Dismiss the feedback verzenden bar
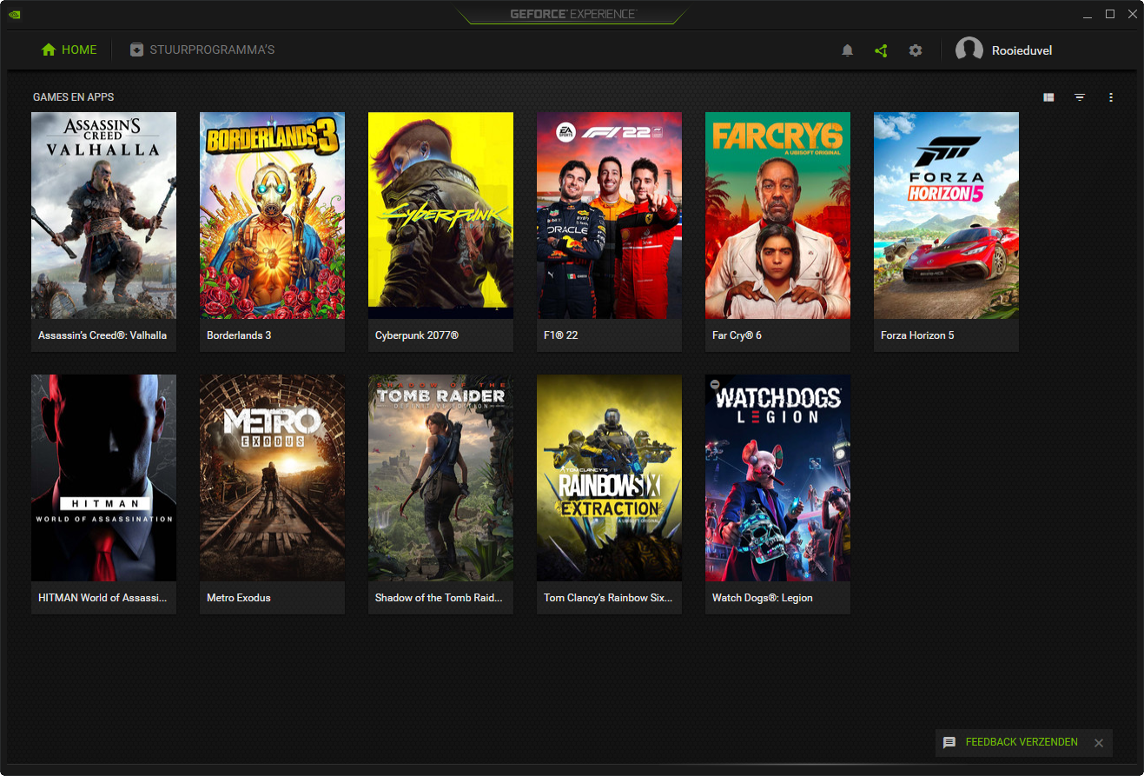The width and height of the screenshot is (1144, 776). pos(1099,743)
